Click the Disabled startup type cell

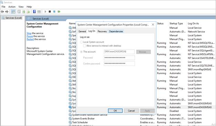174,111
